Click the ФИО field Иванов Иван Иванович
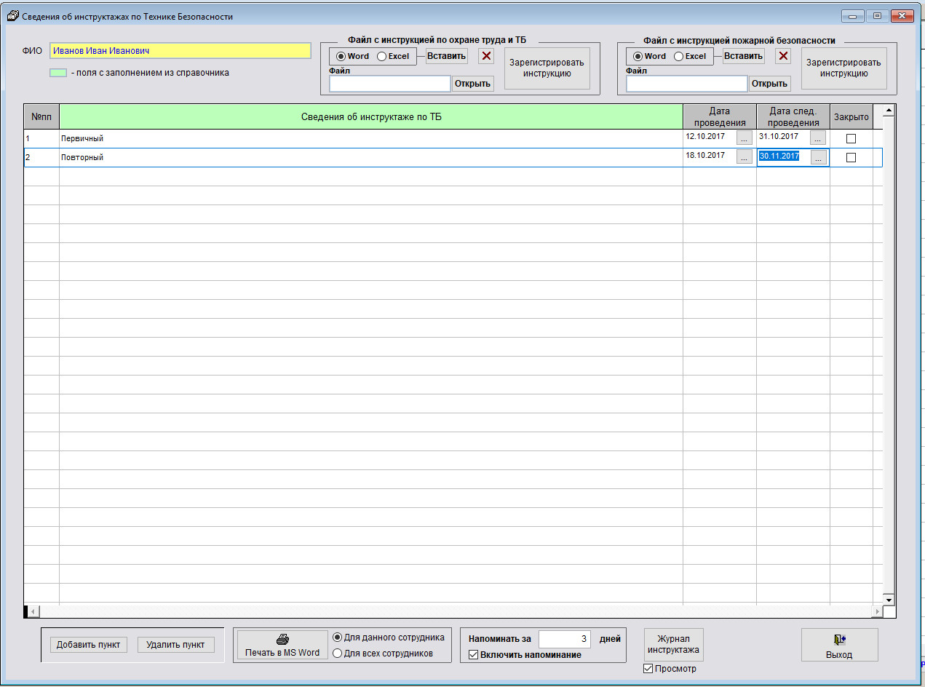925x687 pixels. pyautogui.click(x=180, y=51)
